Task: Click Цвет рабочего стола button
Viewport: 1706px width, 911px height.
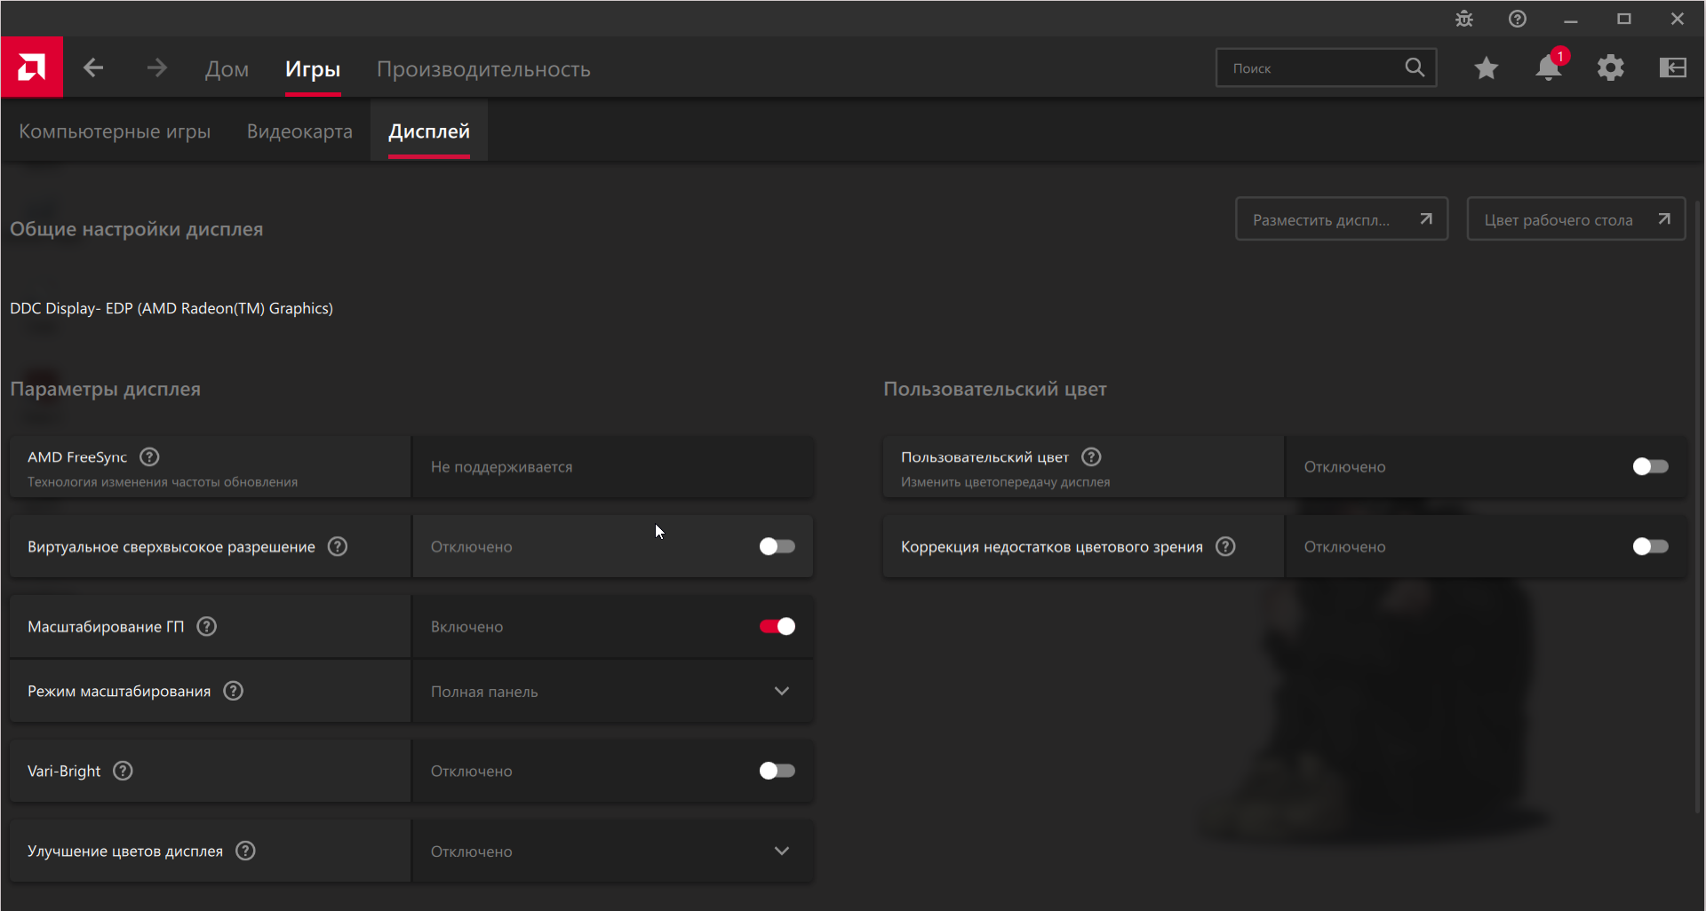Action: coord(1576,218)
